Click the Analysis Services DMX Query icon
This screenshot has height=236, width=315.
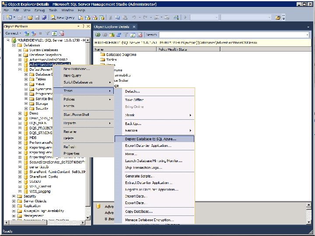[94, 17]
